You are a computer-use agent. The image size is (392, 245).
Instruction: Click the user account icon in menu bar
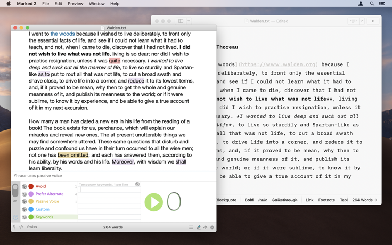tap(361, 4)
